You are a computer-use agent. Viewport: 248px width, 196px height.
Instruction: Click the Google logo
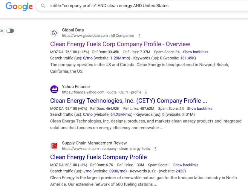pos(19,6)
